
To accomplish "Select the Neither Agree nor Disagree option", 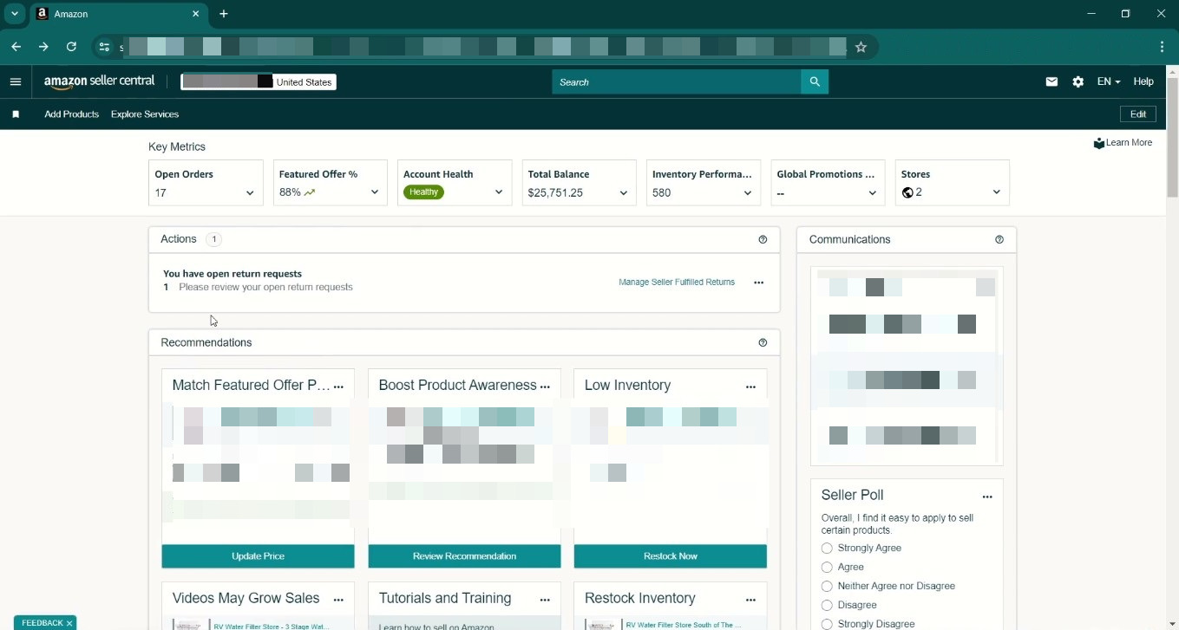I will [x=827, y=587].
